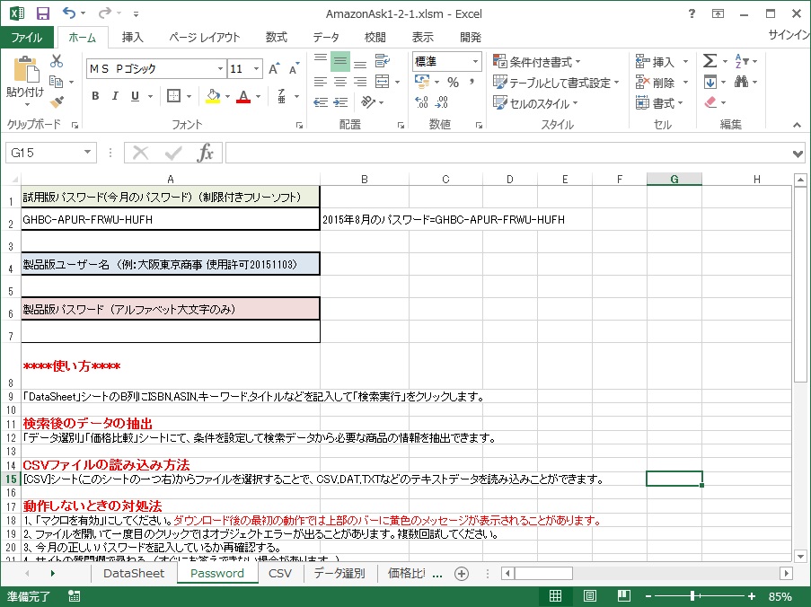Image resolution: width=811 pixels, height=607 pixels.
Task: Apply yellow fill color
Action: [213, 96]
